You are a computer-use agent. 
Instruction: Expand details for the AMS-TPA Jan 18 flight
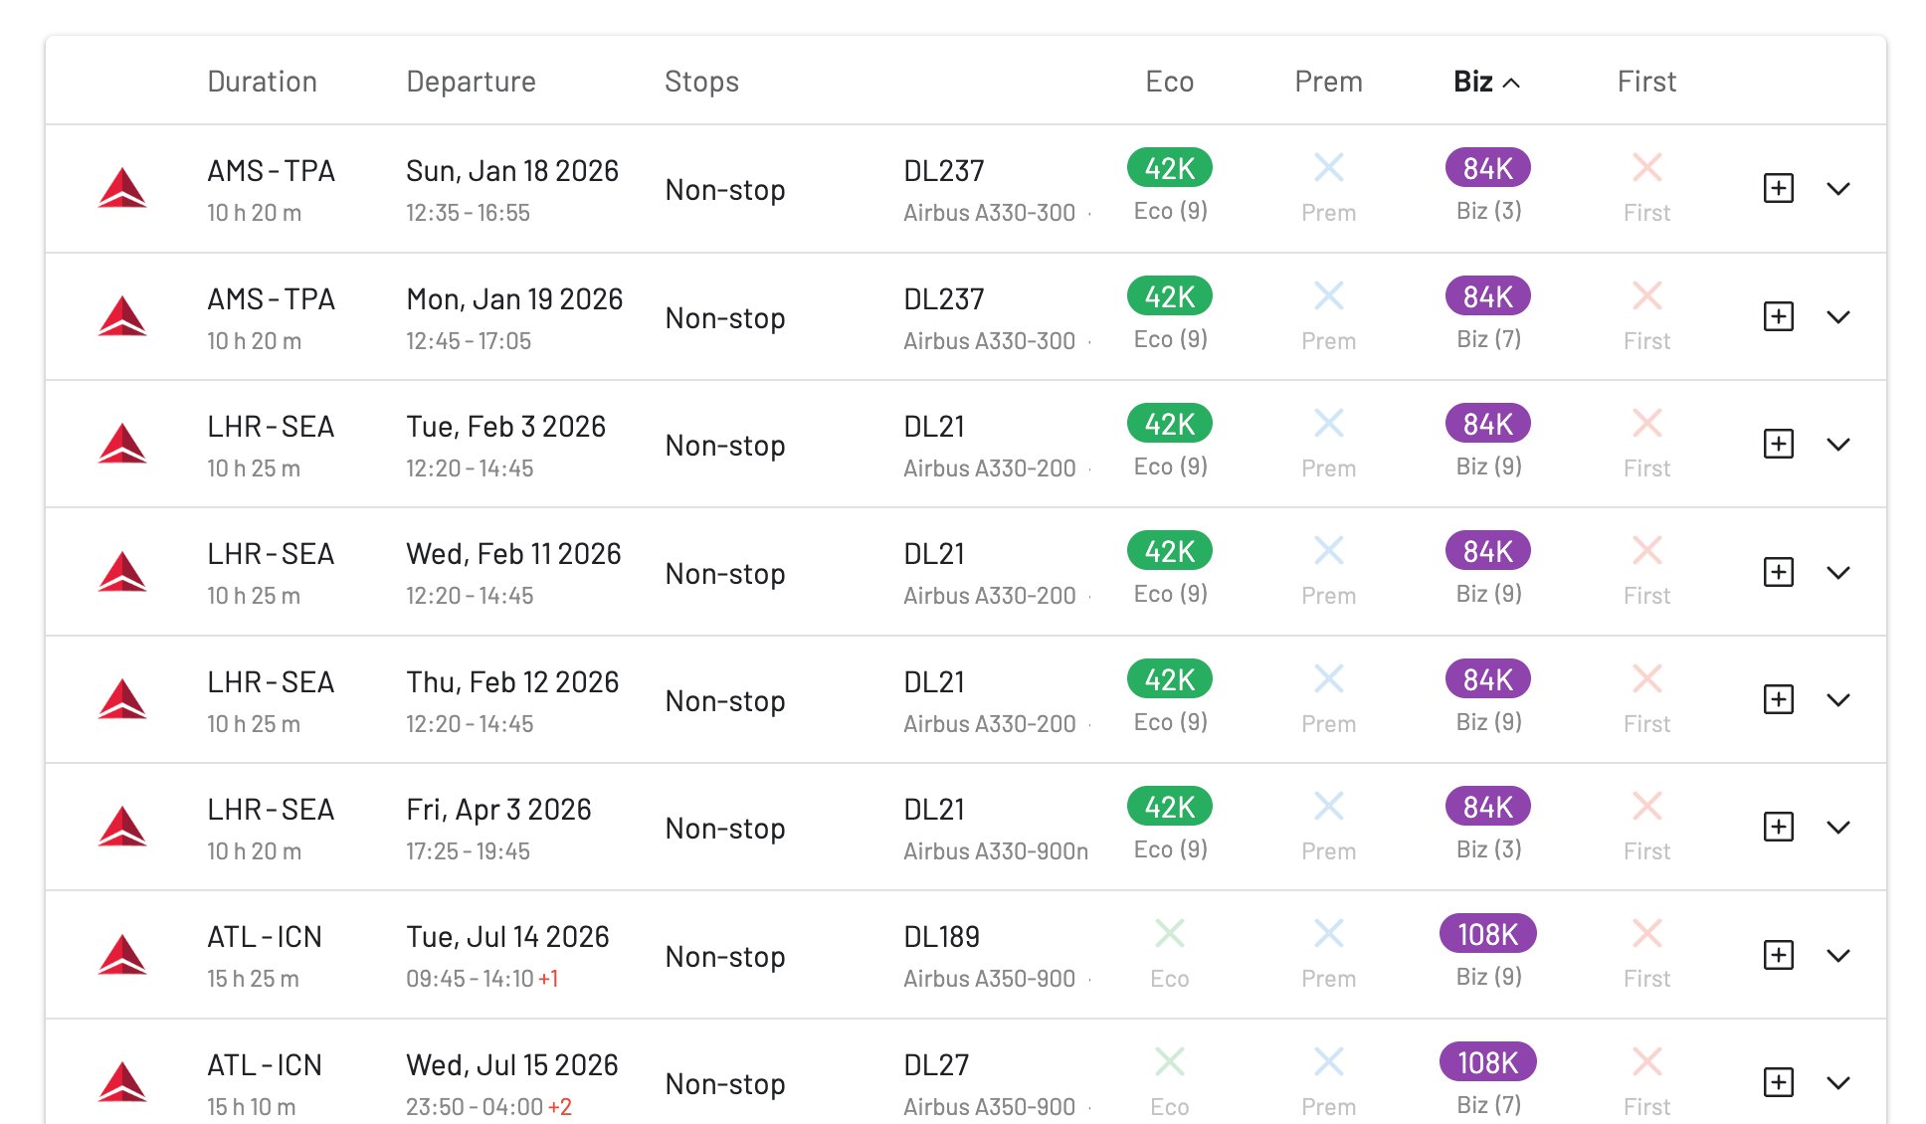click(1839, 188)
